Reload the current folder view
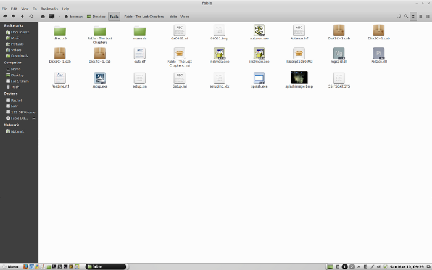Image resolution: width=432 pixels, height=270 pixels. (31, 17)
